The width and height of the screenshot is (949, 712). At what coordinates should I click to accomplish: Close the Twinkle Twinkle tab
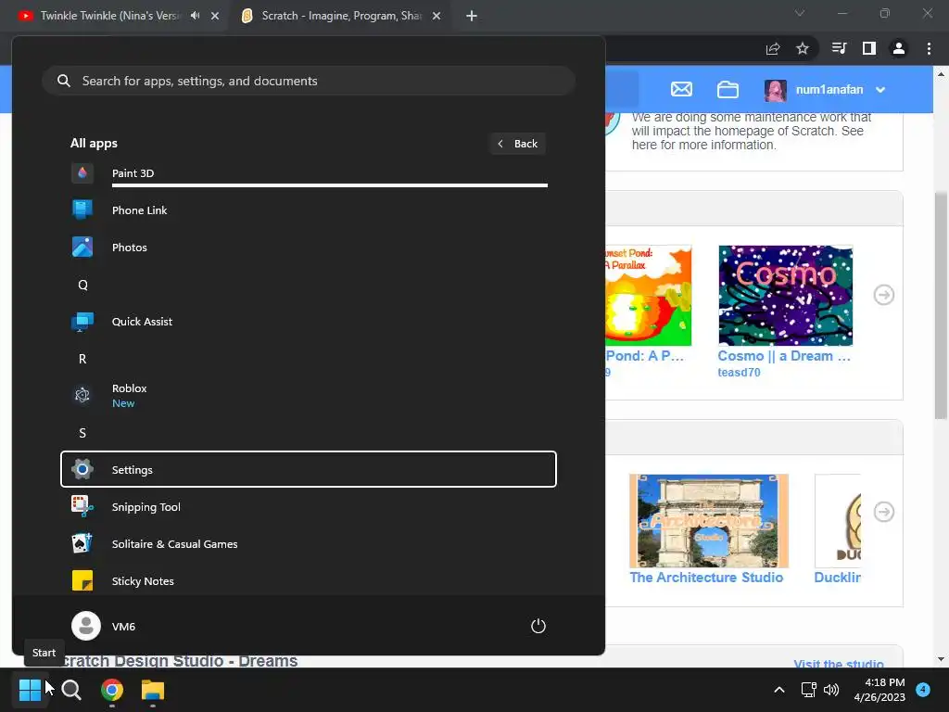(x=215, y=16)
